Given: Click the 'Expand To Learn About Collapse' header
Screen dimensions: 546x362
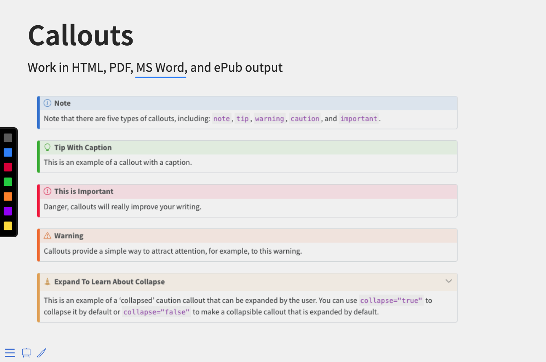Looking at the screenshot, I should tap(109, 282).
